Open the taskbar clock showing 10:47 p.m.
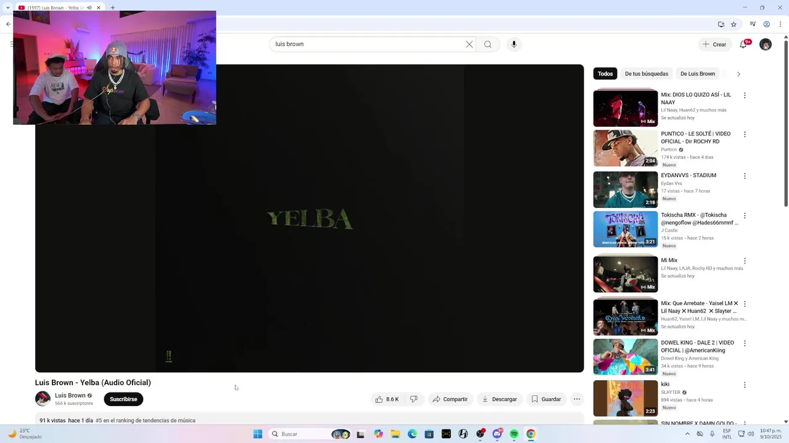This screenshot has width=789, height=443. 771,434
